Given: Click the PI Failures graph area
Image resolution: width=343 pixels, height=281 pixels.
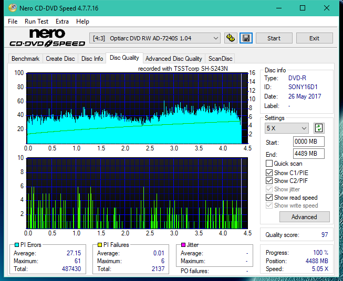Looking at the screenshot, I should [x=137, y=193].
